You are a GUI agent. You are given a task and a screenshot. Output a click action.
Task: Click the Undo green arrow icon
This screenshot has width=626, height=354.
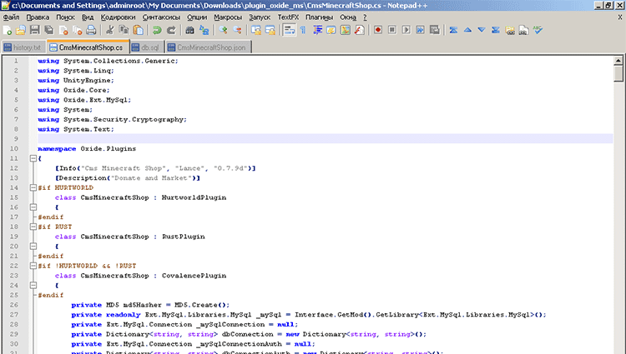(x=156, y=30)
